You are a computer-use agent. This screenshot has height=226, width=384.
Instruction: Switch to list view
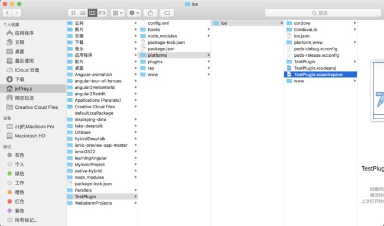click(x=83, y=13)
